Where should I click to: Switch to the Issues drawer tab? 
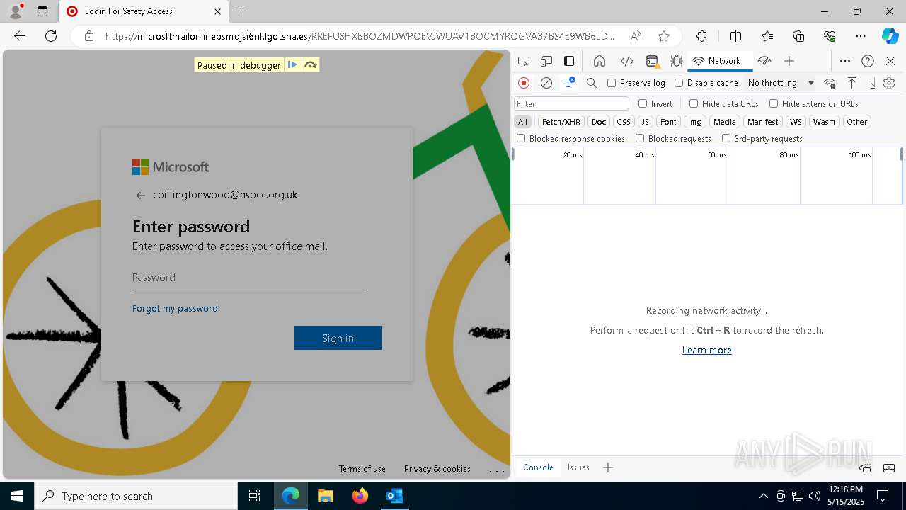click(578, 467)
